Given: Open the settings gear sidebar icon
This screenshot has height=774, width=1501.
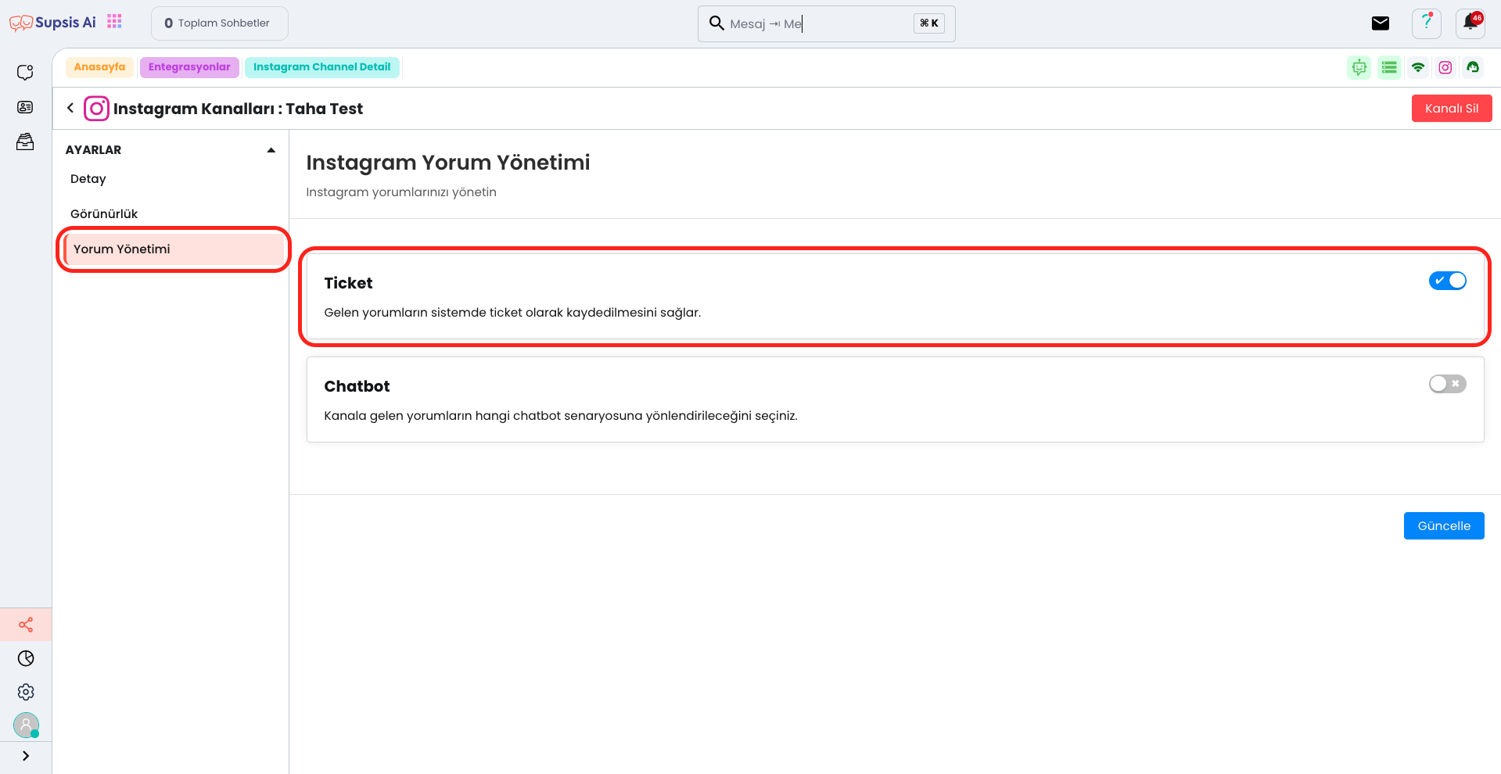Looking at the screenshot, I should (26, 692).
